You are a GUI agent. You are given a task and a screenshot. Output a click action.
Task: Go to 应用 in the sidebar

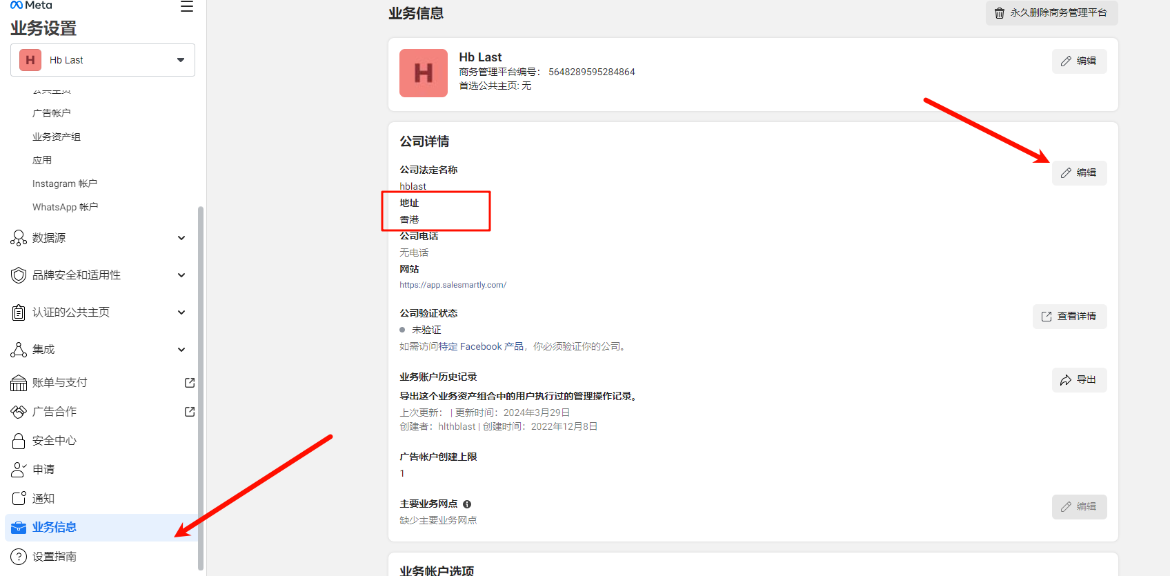point(42,160)
